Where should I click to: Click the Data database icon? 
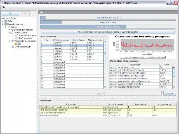coord(6,21)
